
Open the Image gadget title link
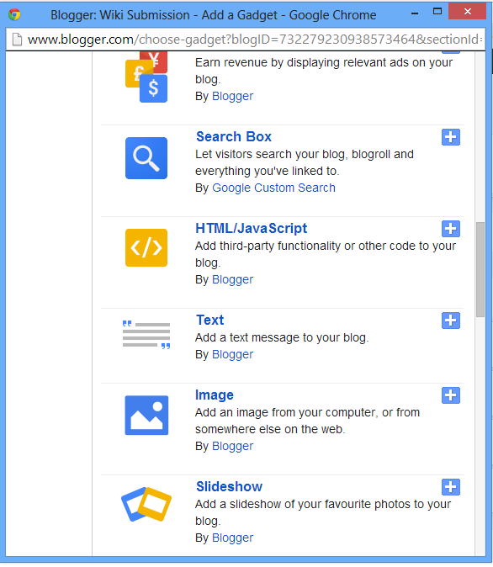coord(215,395)
